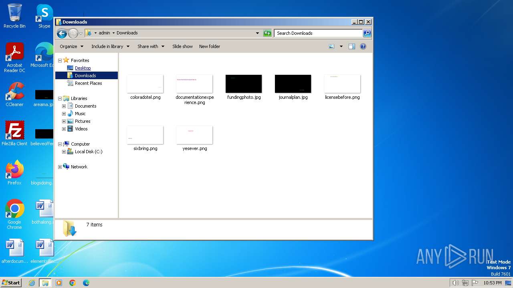Select Desktop under Favorites
Screen dimensions: 513x288
click(x=83, y=68)
